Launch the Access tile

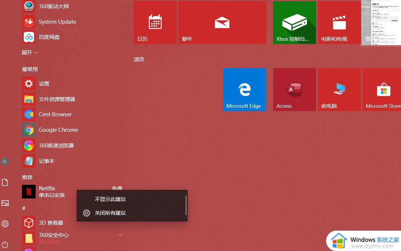294,89
